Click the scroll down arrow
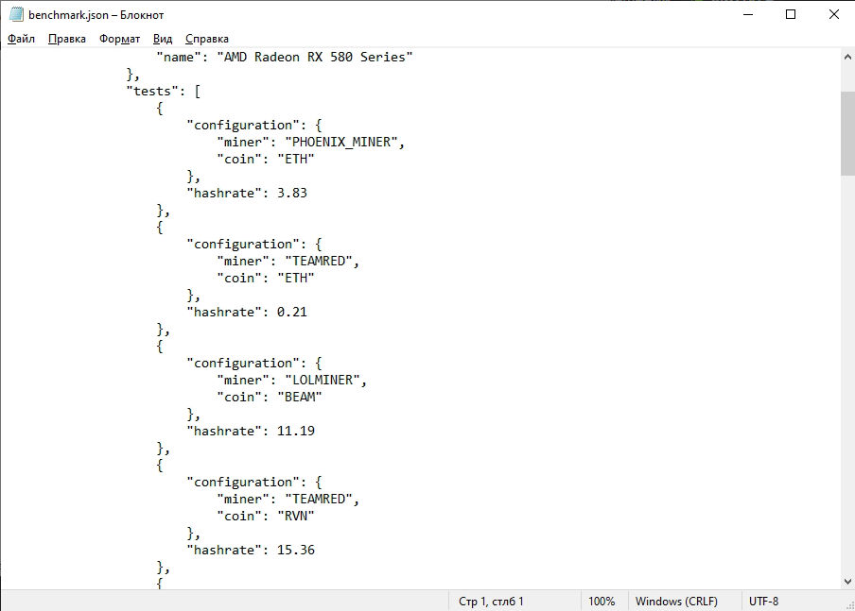 846,582
